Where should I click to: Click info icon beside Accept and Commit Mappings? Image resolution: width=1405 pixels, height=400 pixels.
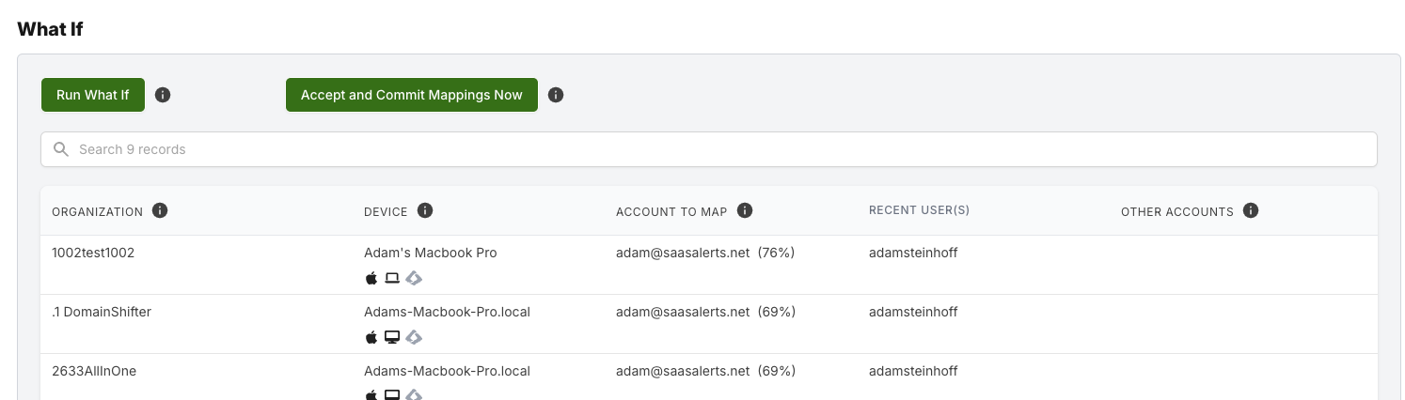[556, 95]
